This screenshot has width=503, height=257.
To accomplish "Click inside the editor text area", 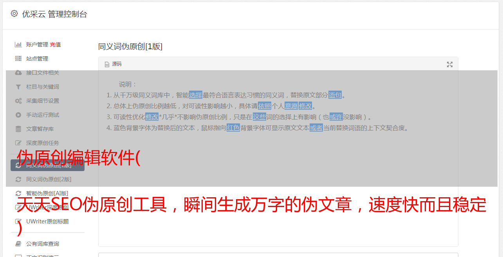I will [278, 187].
